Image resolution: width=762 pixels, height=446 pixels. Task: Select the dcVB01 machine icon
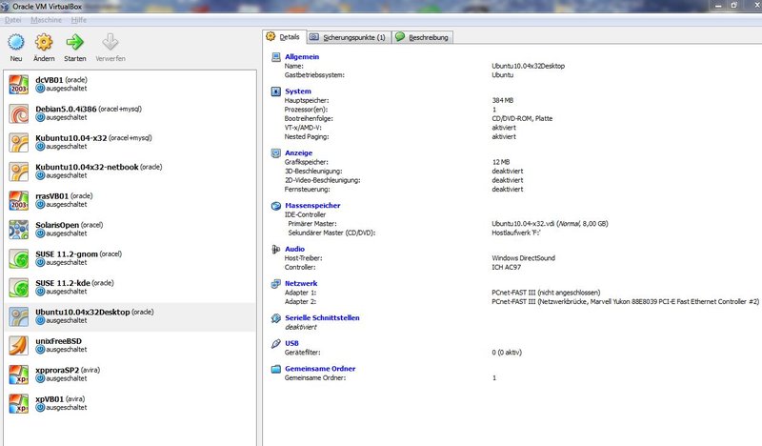click(x=19, y=84)
